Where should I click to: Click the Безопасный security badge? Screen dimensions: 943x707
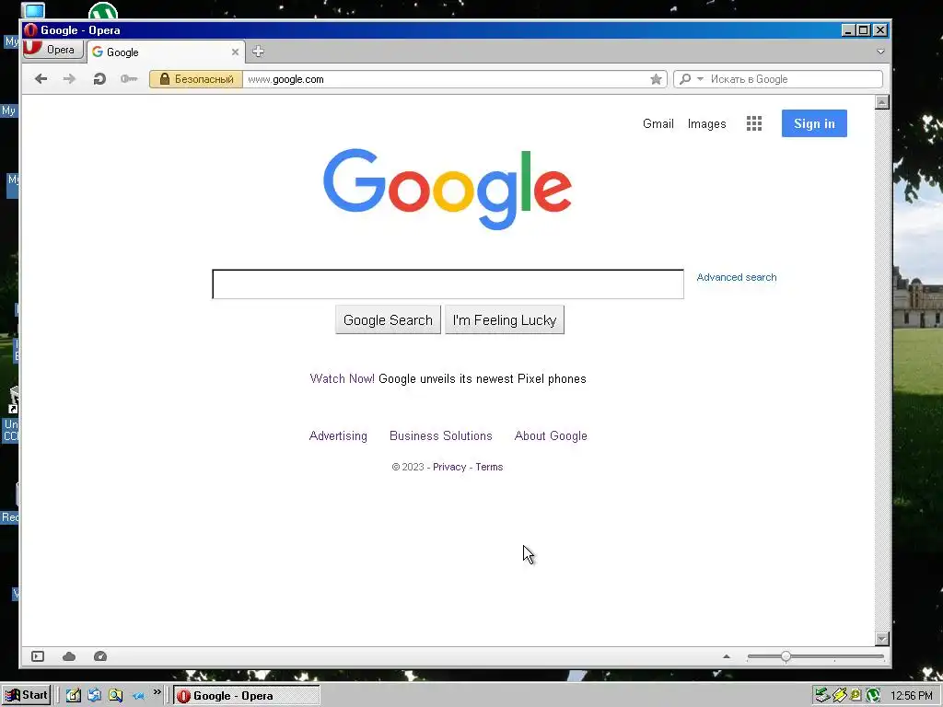(x=196, y=79)
